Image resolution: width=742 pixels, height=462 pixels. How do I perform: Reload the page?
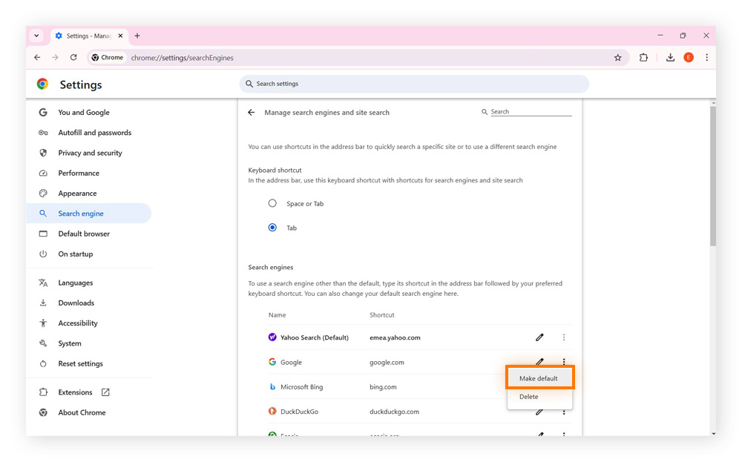(73, 57)
